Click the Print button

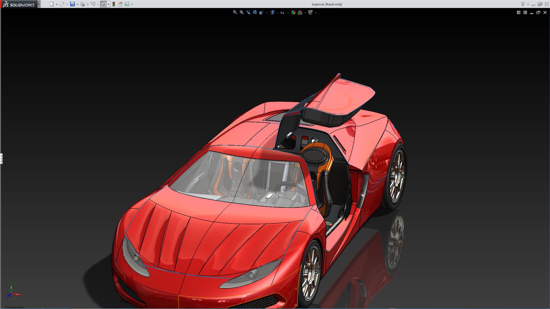82,4
